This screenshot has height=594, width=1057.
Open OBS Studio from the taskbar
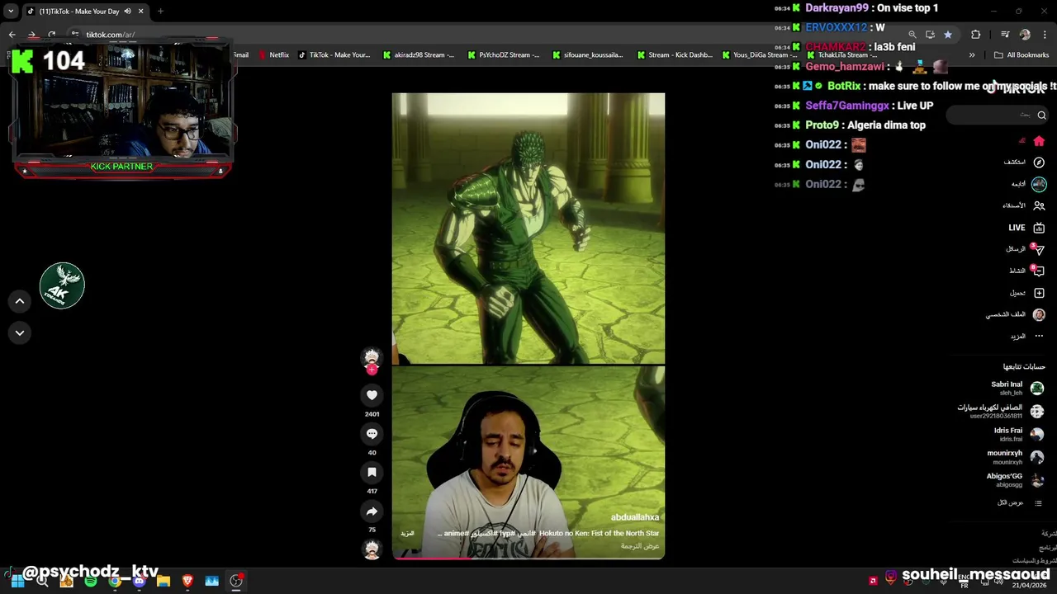[236, 581]
